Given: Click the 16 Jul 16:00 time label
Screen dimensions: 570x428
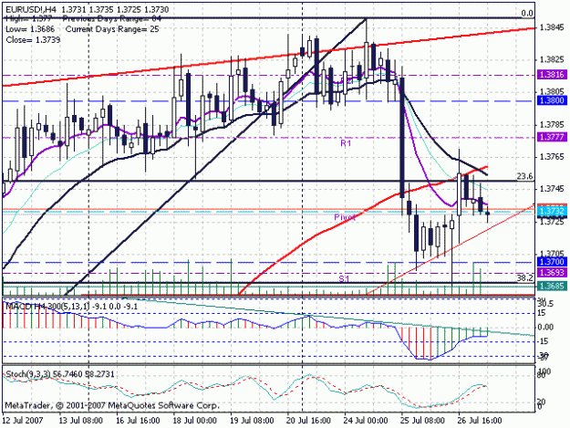Looking at the screenshot, I should [138, 421].
